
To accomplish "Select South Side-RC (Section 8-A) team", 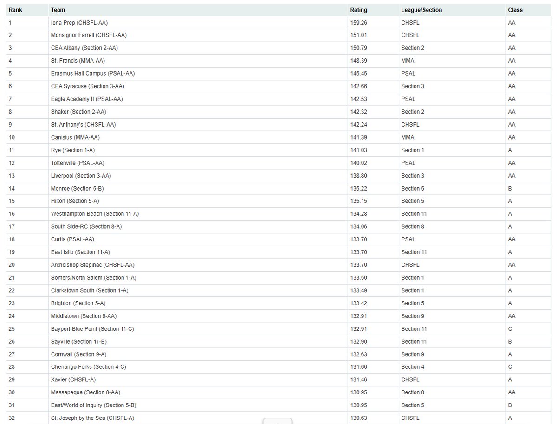I will [x=86, y=226].
